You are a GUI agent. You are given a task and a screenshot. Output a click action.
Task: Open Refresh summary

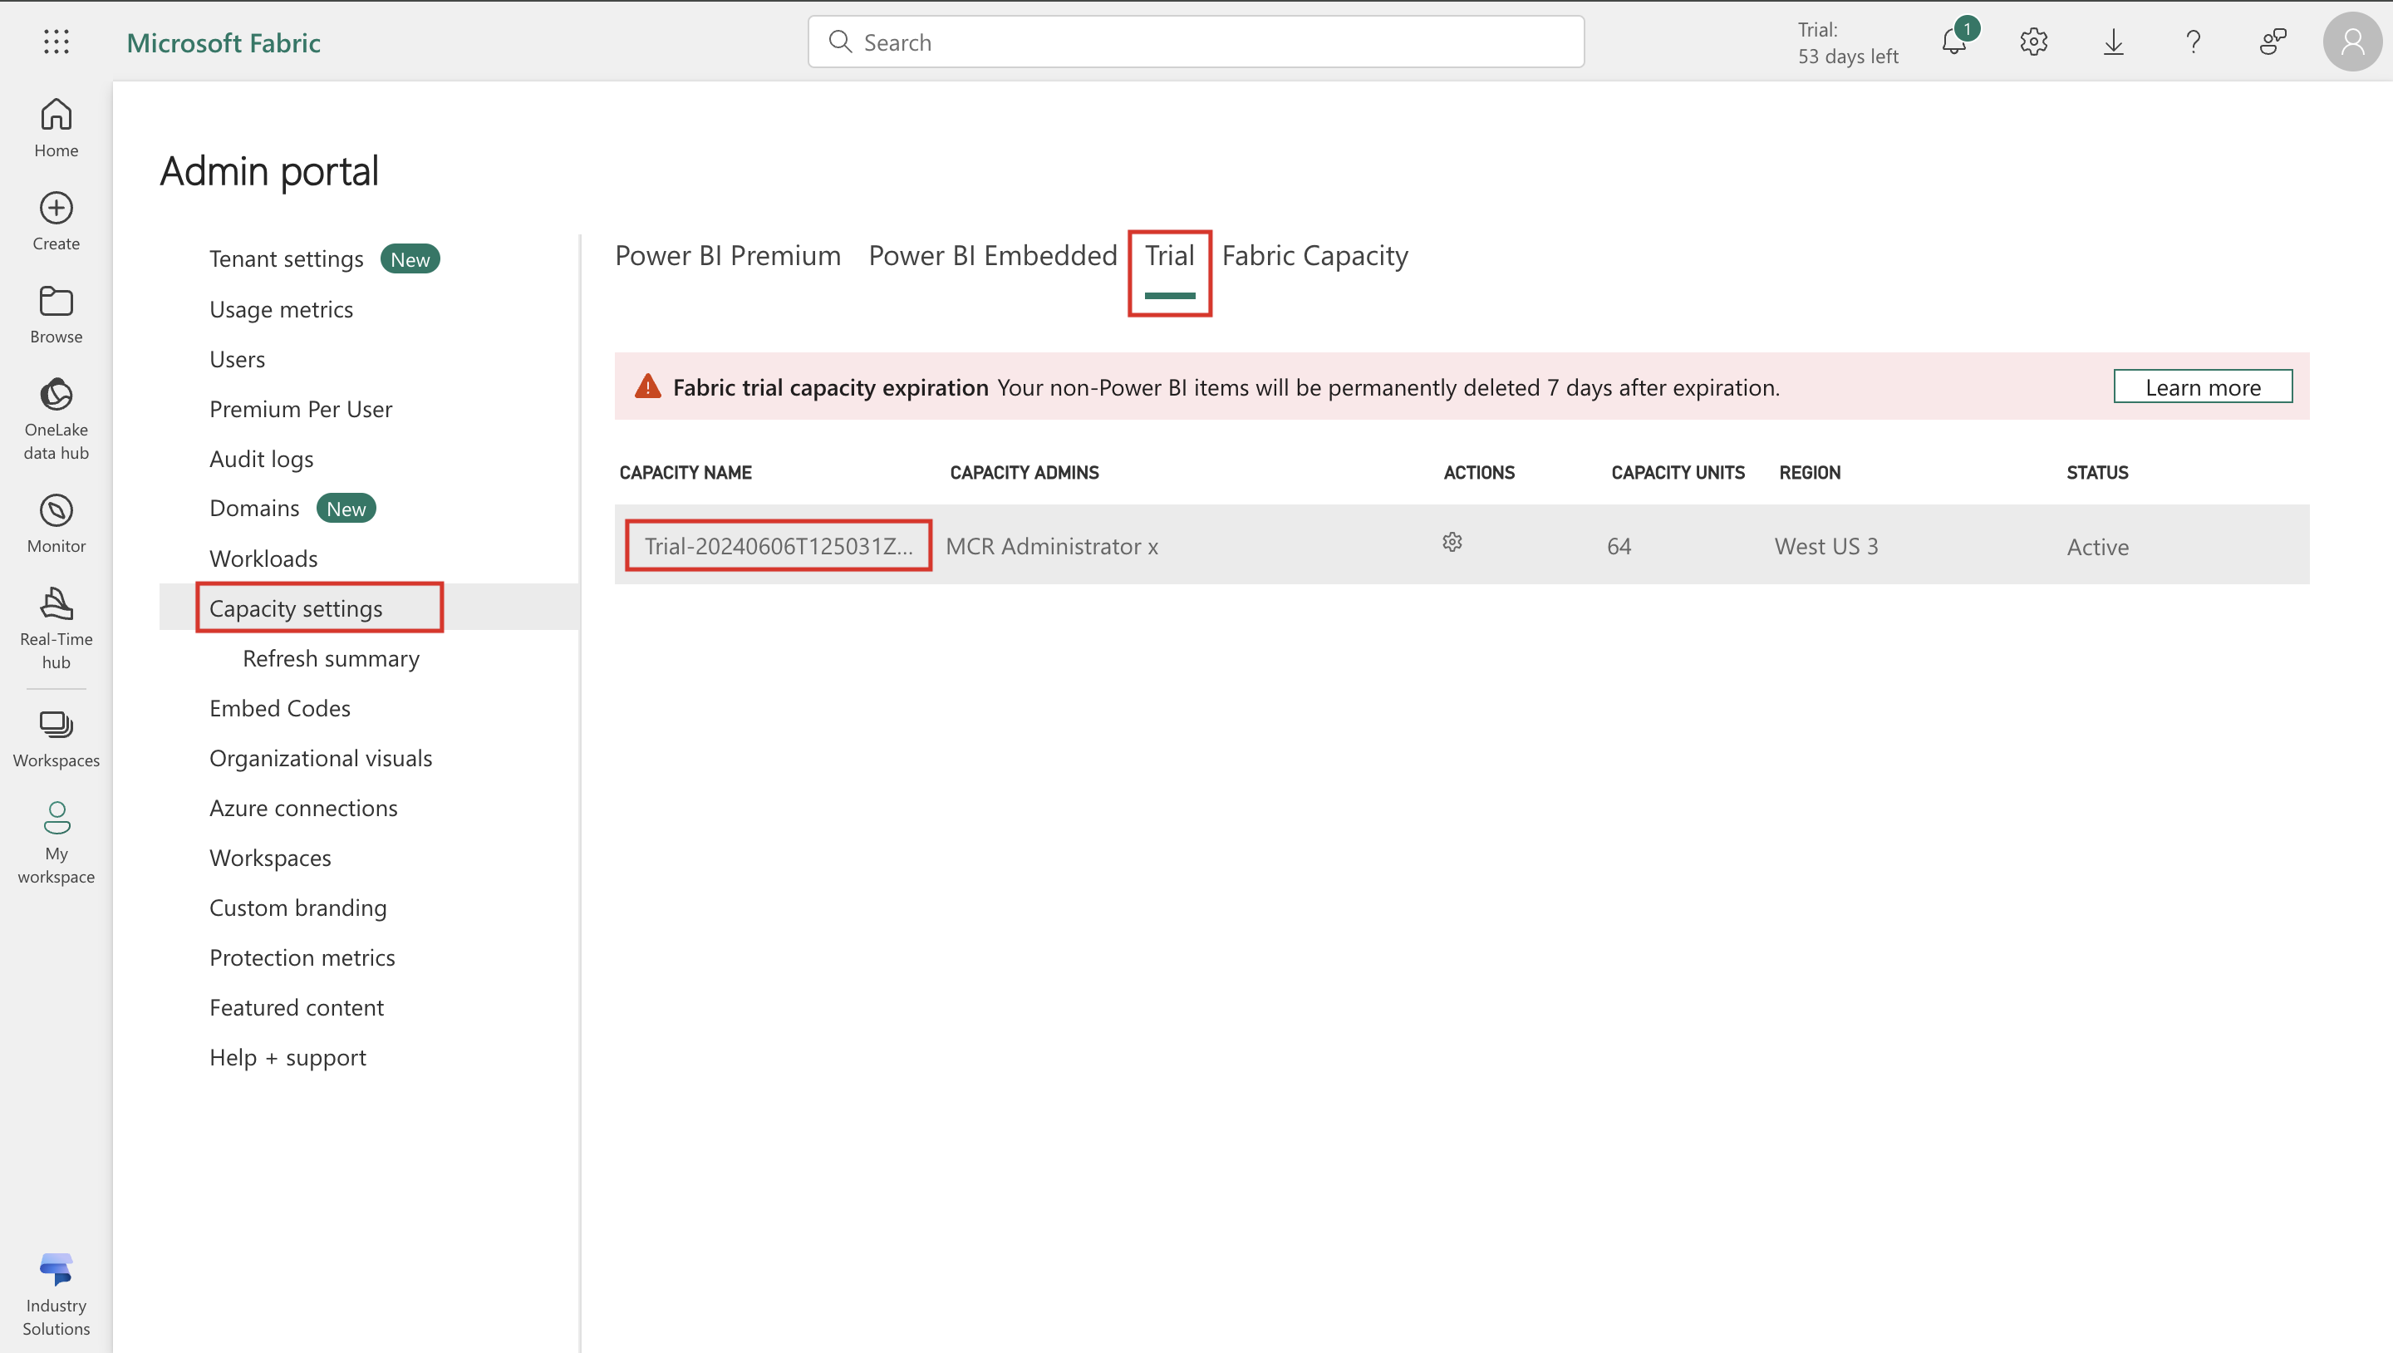tap(331, 658)
